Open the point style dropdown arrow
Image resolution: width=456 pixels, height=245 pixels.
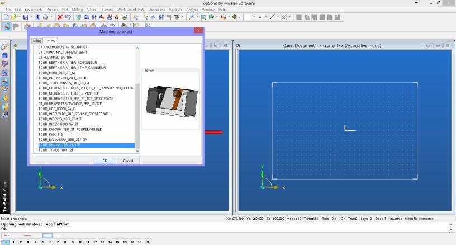[x=266, y=17]
